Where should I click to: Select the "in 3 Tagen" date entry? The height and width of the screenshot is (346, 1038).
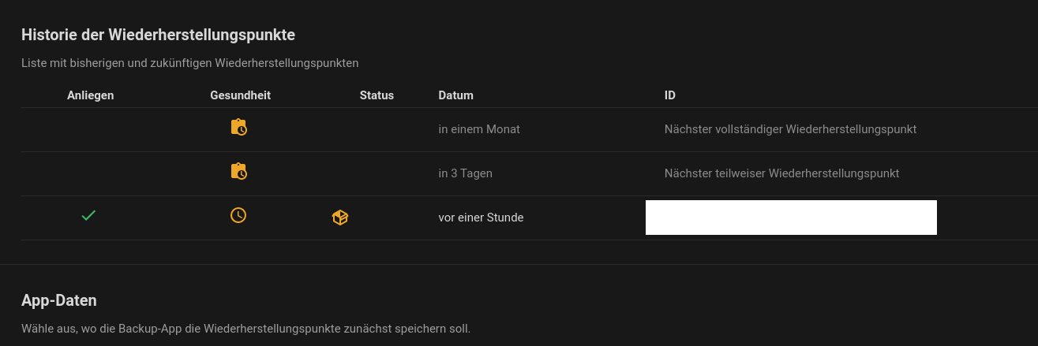[466, 173]
